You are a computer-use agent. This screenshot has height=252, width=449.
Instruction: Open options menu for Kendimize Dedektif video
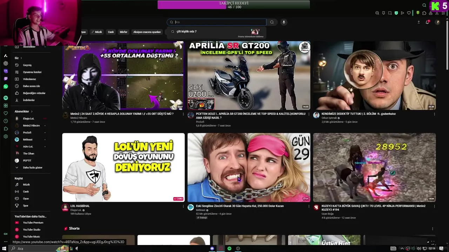tap(434, 114)
